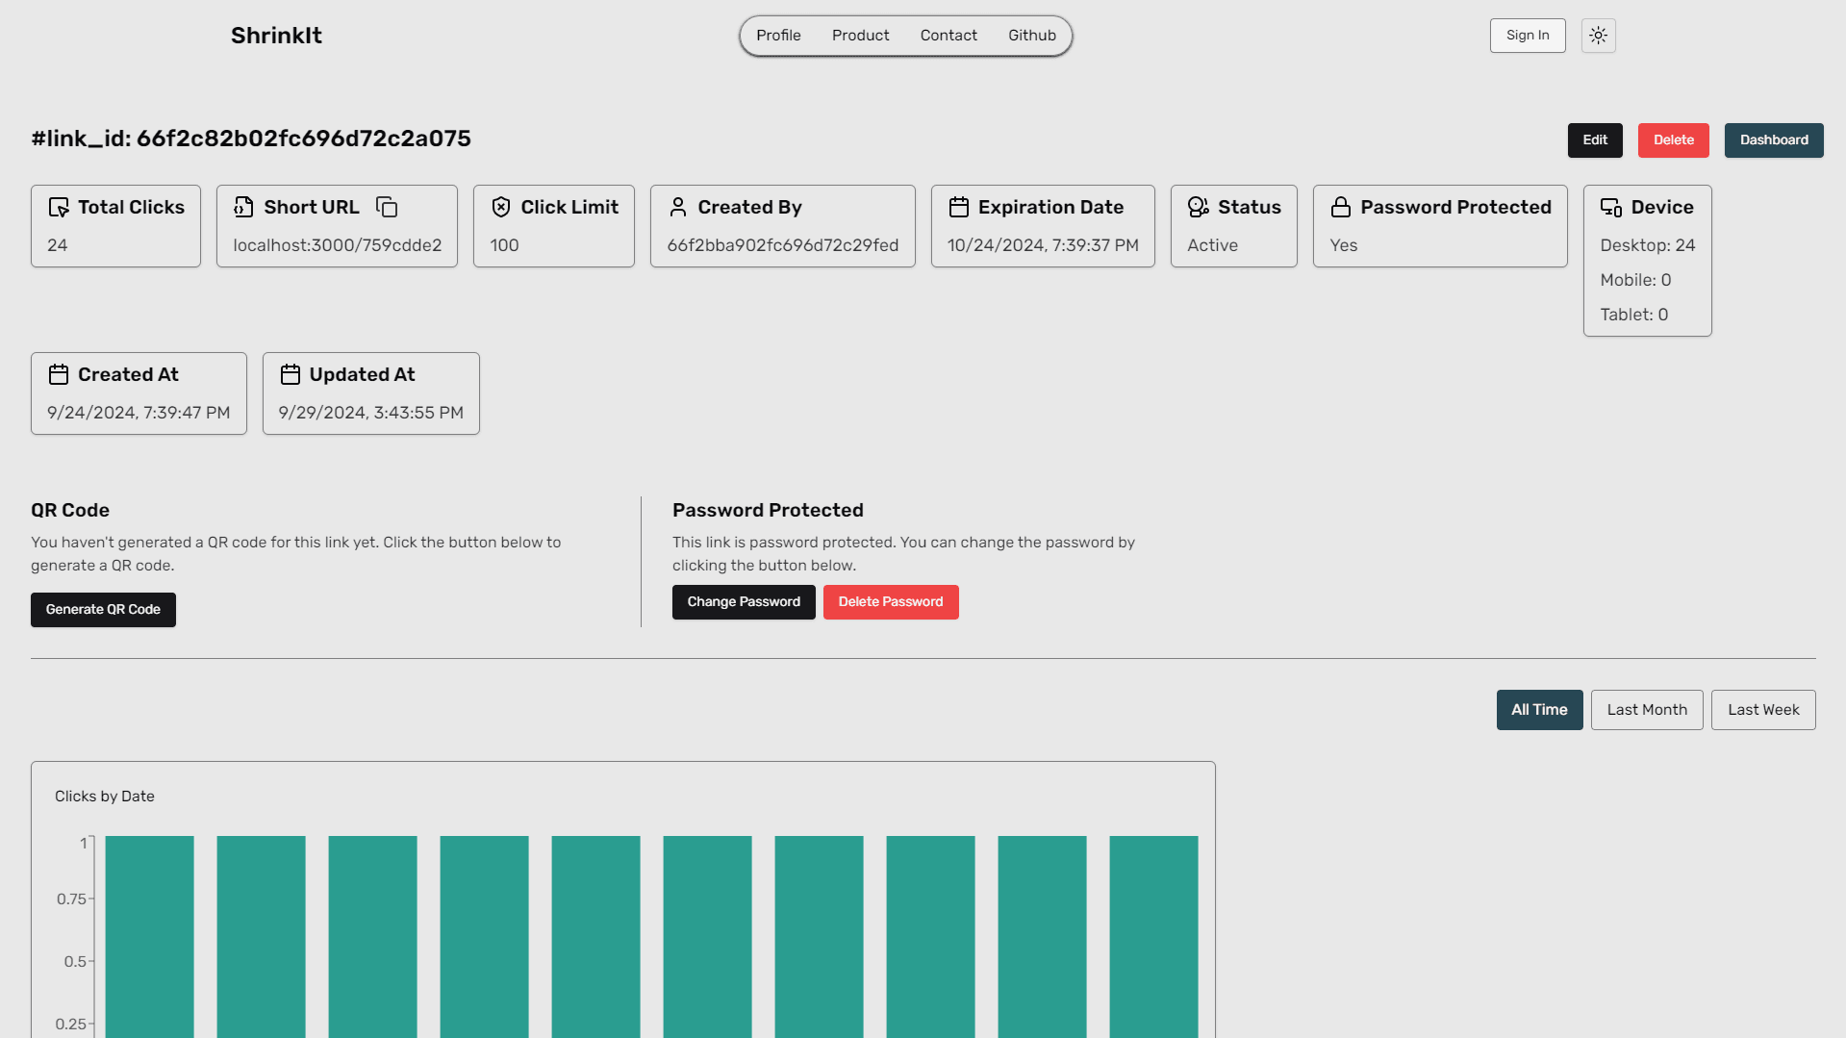Toggle the light/dark theme sun icon
This screenshot has height=1038, width=1846.
(x=1598, y=36)
